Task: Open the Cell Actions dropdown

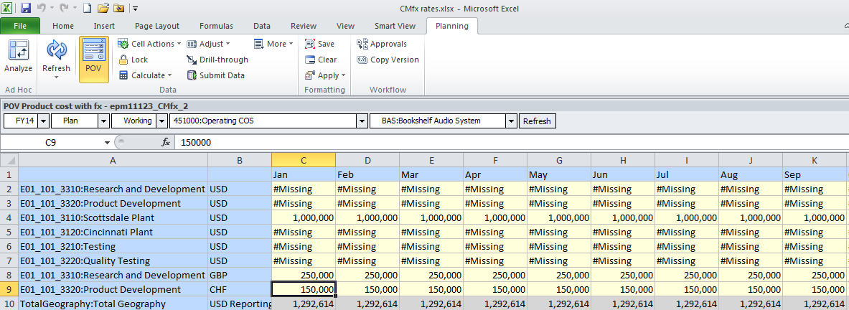Action: tap(147, 44)
